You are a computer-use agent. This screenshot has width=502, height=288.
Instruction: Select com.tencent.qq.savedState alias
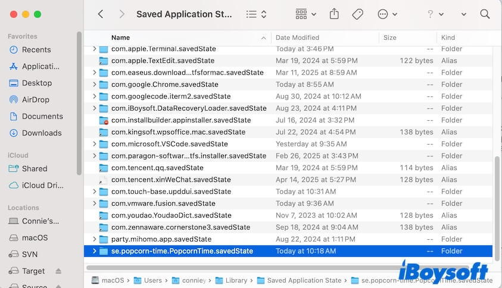pos(157,168)
